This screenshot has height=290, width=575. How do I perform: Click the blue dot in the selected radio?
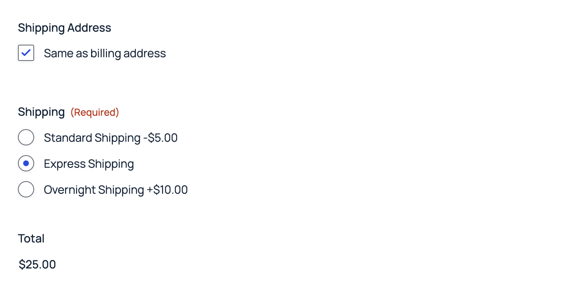pyautogui.click(x=26, y=164)
